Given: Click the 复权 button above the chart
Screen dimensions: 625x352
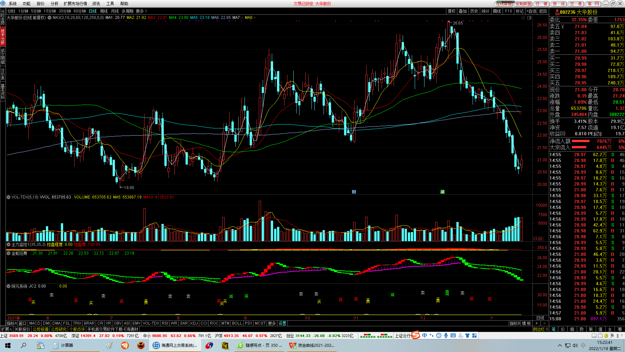Looking at the screenshot, I should (x=451, y=11).
